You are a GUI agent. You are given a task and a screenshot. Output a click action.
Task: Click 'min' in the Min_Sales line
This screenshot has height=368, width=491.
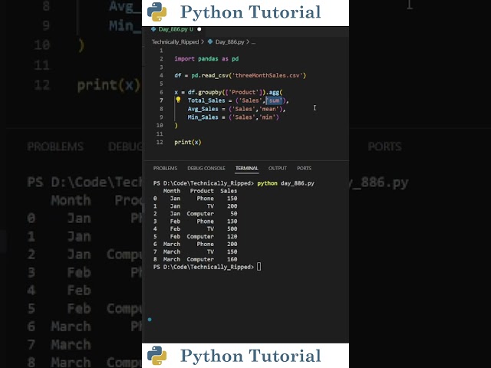click(268, 117)
